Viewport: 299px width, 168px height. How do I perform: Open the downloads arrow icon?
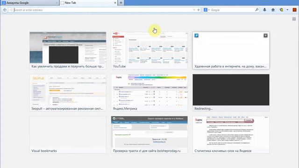265,10
